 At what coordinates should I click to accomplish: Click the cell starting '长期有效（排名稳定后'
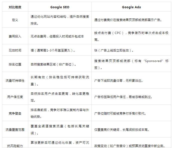click(x=60, y=80)
